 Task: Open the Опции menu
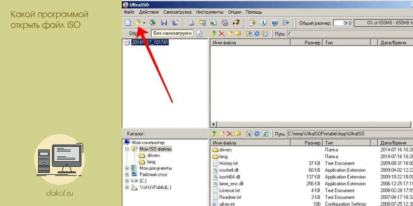[235, 12]
